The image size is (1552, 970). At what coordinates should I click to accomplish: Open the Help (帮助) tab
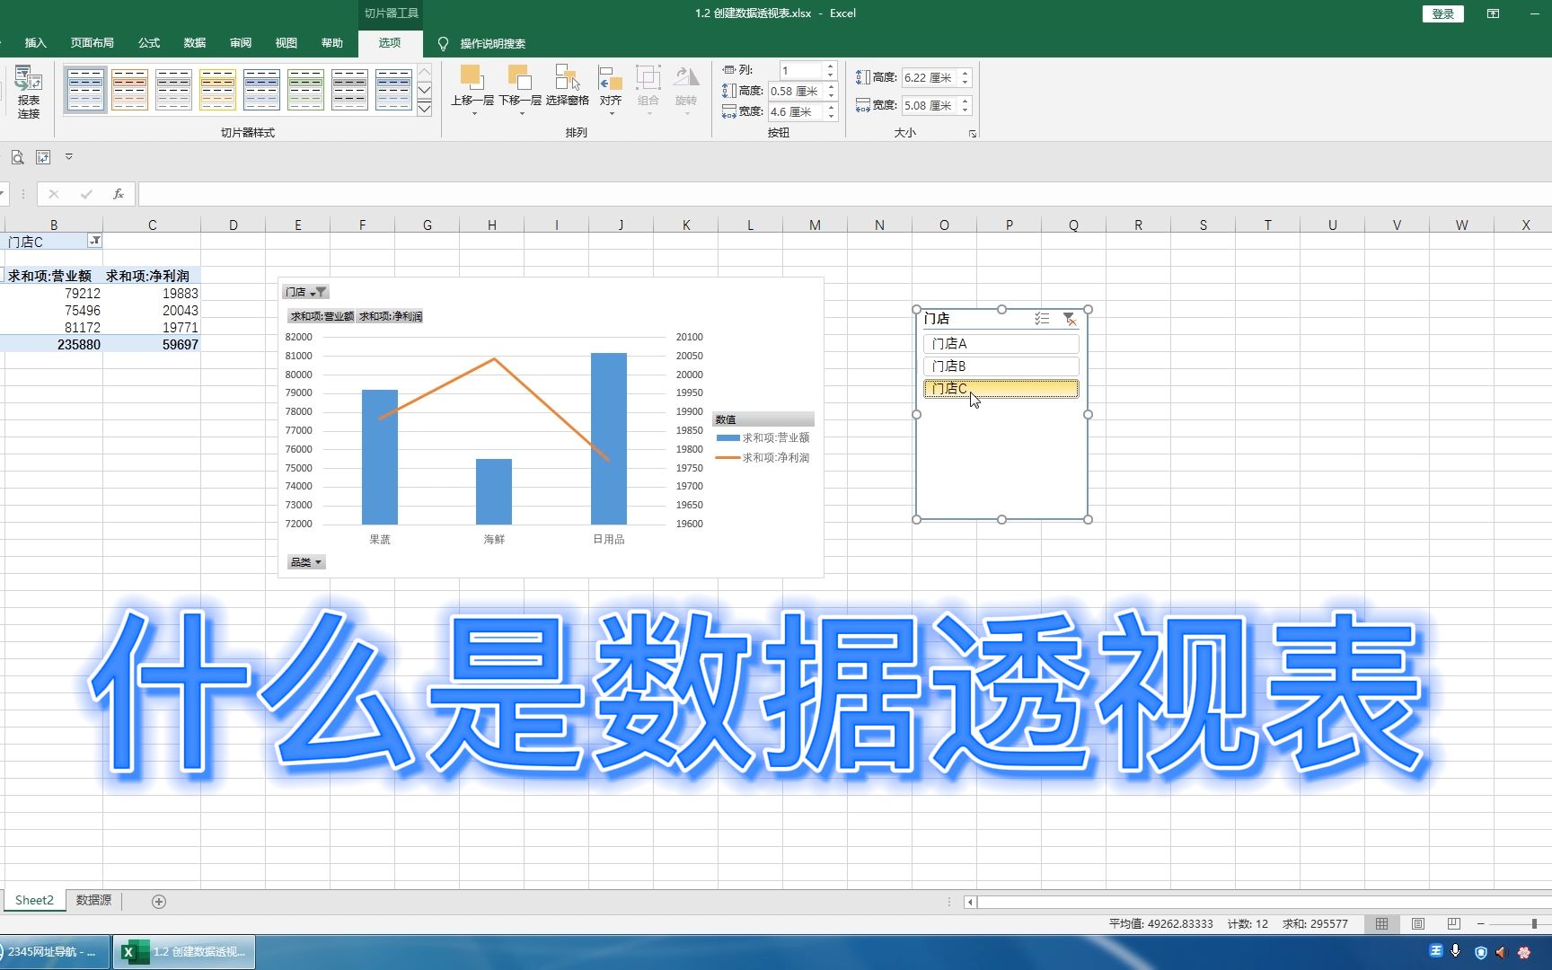pos(332,43)
